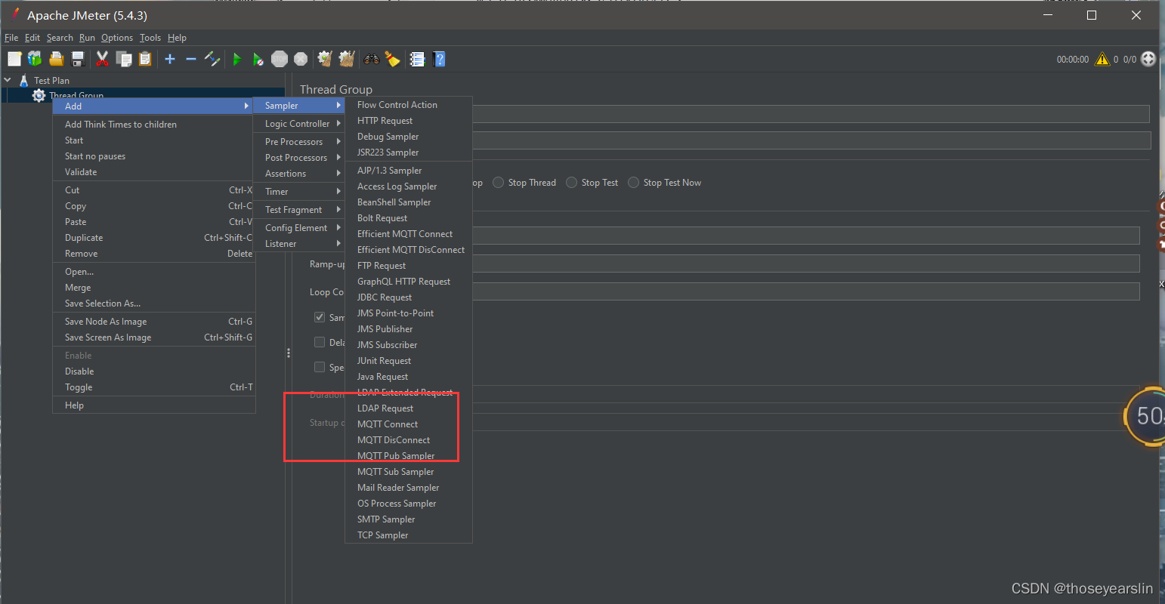Click the clipboard Paste toolbar icon
1165x604 pixels.
point(145,59)
